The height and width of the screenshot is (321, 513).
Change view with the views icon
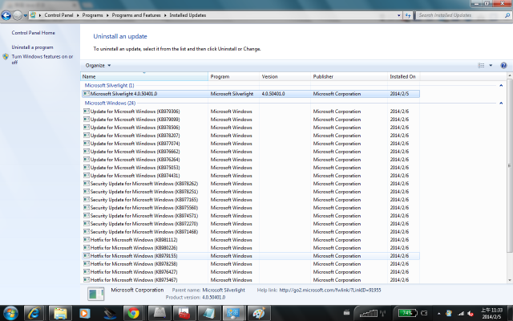[481, 65]
